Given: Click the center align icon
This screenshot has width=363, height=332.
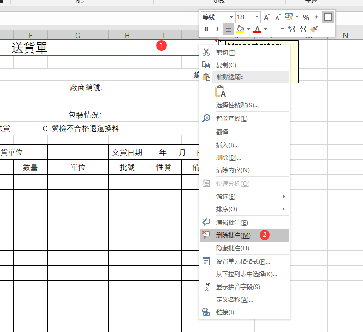Looking at the screenshot, I should pyautogui.click(x=229, y=29).
